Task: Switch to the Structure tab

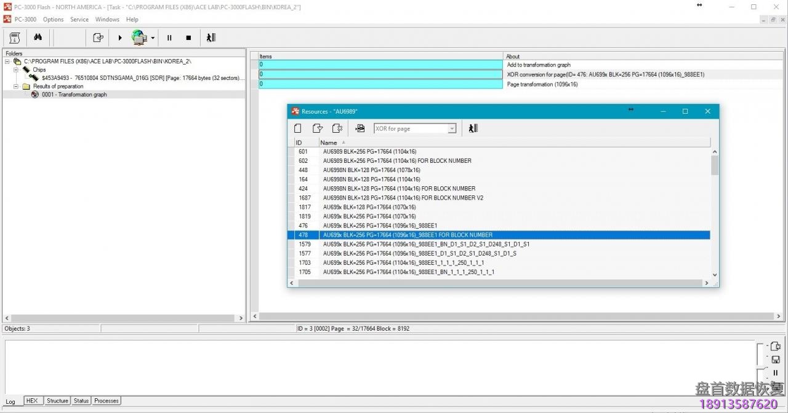Action: pos(57,401)
